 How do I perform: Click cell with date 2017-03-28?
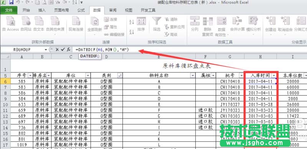tap(261, 104)
